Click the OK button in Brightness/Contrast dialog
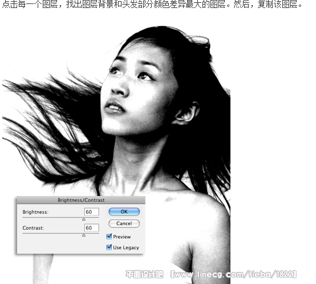 pyautogui.click(x=124, y=211)
